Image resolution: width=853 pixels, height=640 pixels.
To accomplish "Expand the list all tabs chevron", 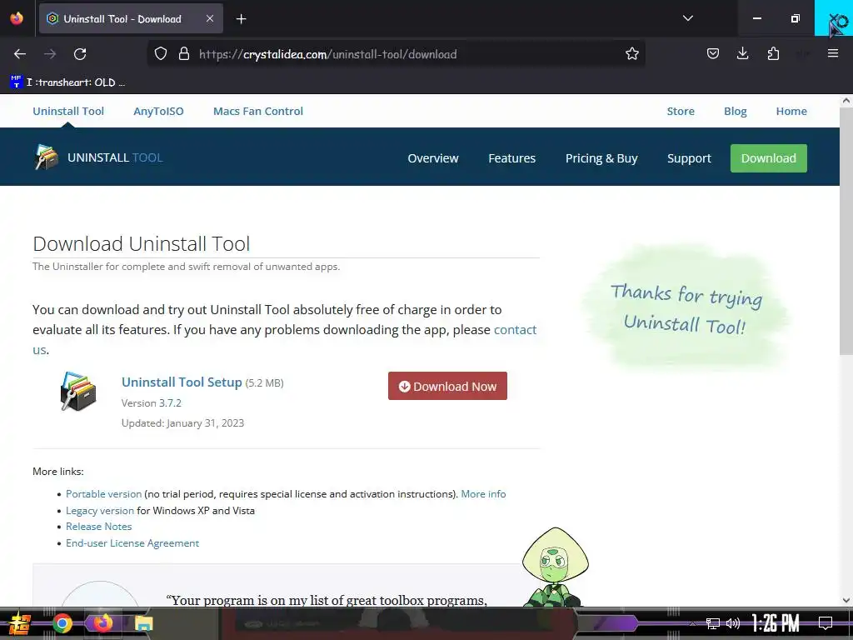I will click(x=687, y=18).
